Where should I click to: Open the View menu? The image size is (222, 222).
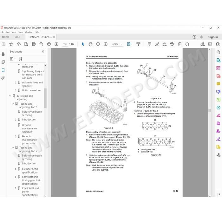14,32
